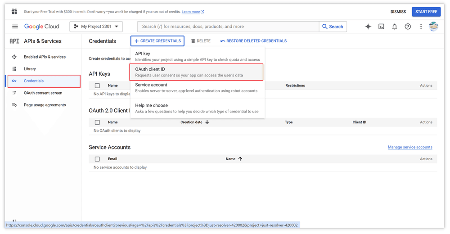The height and width of the screenshot is (234, 450).
Task: Open the three-dot settings menu
Action: coord(421,27)
